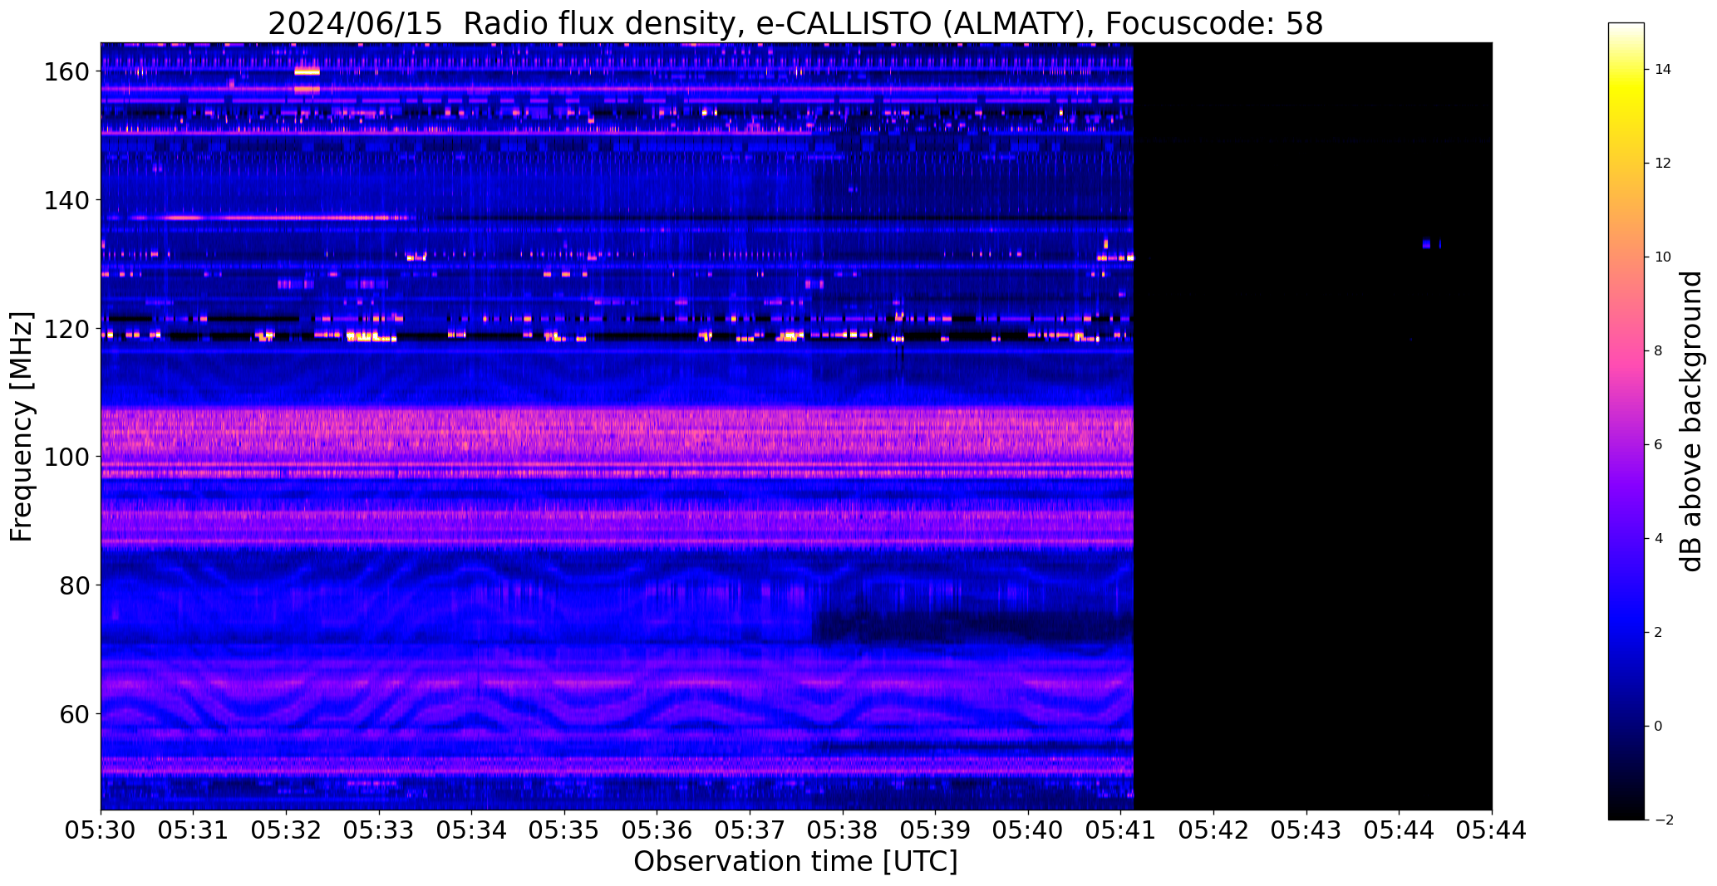Select the 05:38 time tick label
The image size is (1717, 886).
tap(844, 830)
